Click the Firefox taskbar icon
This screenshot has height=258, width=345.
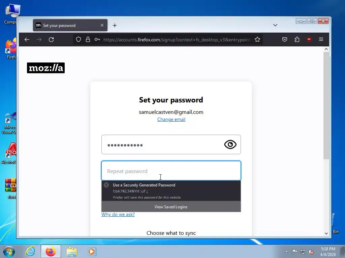(x=51, y=251)
